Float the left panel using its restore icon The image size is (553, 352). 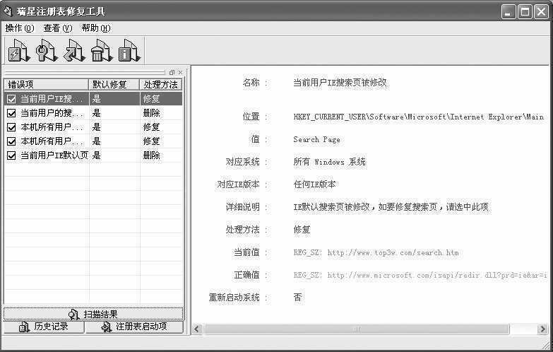[172, 72]
